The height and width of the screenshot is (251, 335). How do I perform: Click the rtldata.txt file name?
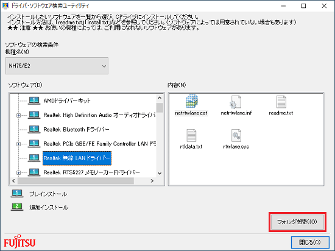pos(191,147)
